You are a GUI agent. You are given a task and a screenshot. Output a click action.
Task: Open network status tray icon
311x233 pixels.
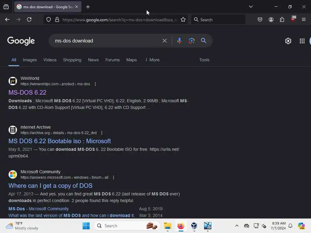tap(256, 226)
